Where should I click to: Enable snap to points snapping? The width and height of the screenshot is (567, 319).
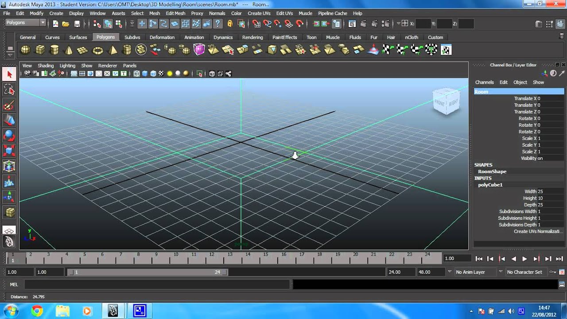tap(277, 23)
